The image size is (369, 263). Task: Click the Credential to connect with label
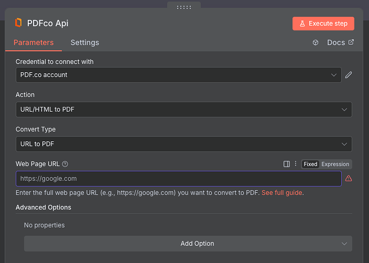(55, 62)
